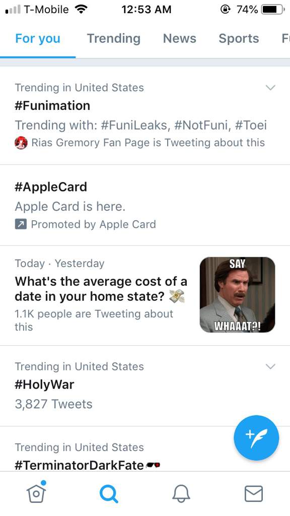Open the #HolyWar trending hashtag

[x=44, y=384]
